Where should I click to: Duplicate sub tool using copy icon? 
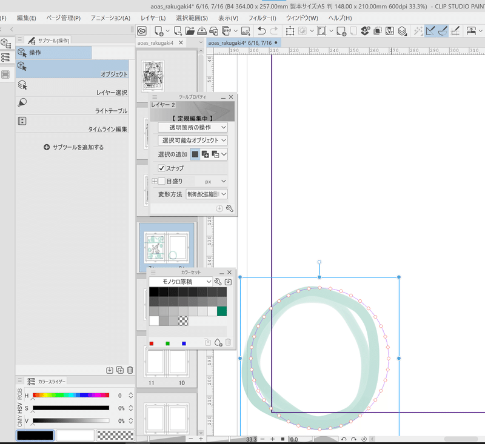(x=120, y=370)
